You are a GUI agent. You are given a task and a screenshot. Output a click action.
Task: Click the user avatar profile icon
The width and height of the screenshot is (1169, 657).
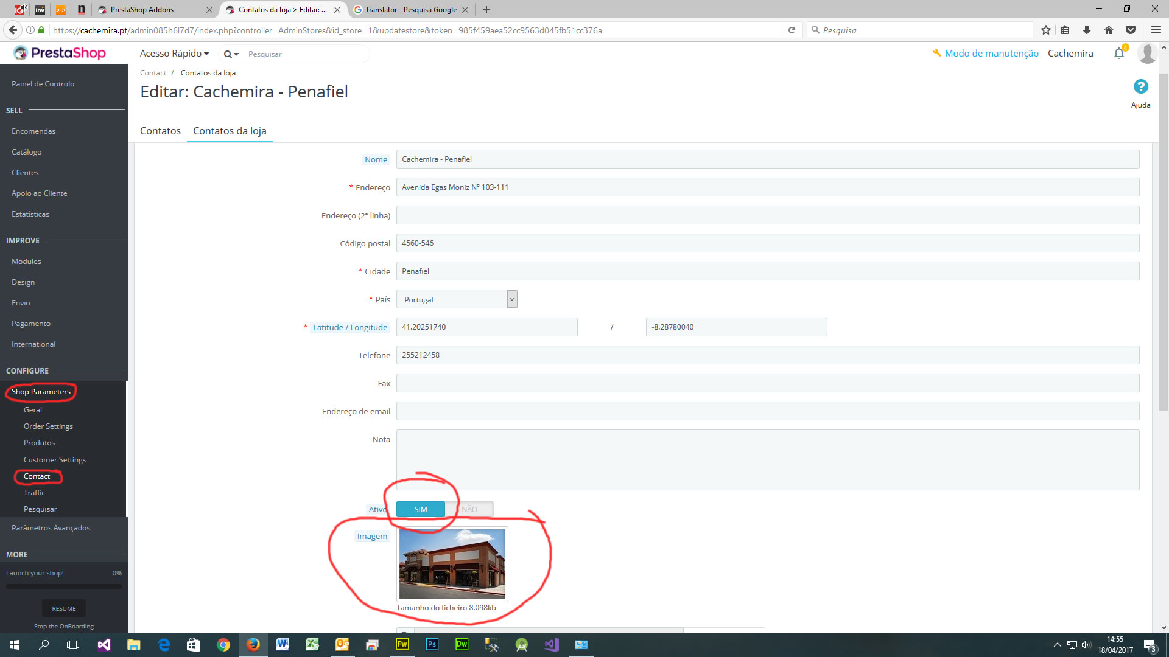point(1147,54)
